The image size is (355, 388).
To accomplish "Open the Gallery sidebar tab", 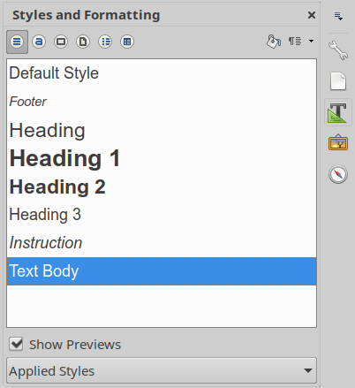I will (x=338, y=143).
